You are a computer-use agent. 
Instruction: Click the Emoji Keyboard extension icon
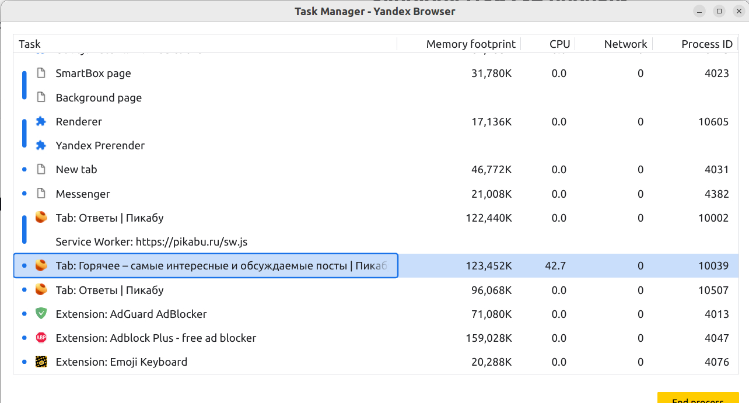tap(41, 362)
